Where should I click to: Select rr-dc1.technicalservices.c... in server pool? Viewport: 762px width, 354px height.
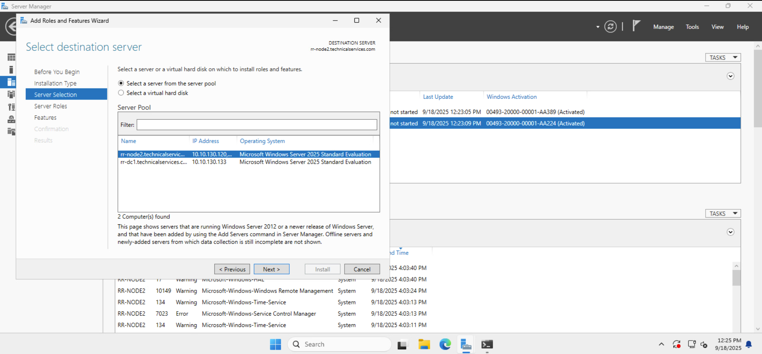click(x=249, y=162)
